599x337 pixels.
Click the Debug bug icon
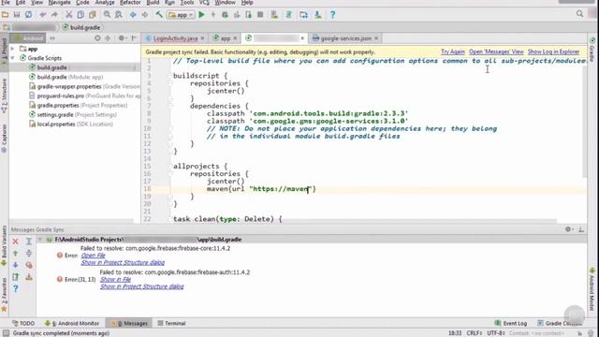click(225, 15)
